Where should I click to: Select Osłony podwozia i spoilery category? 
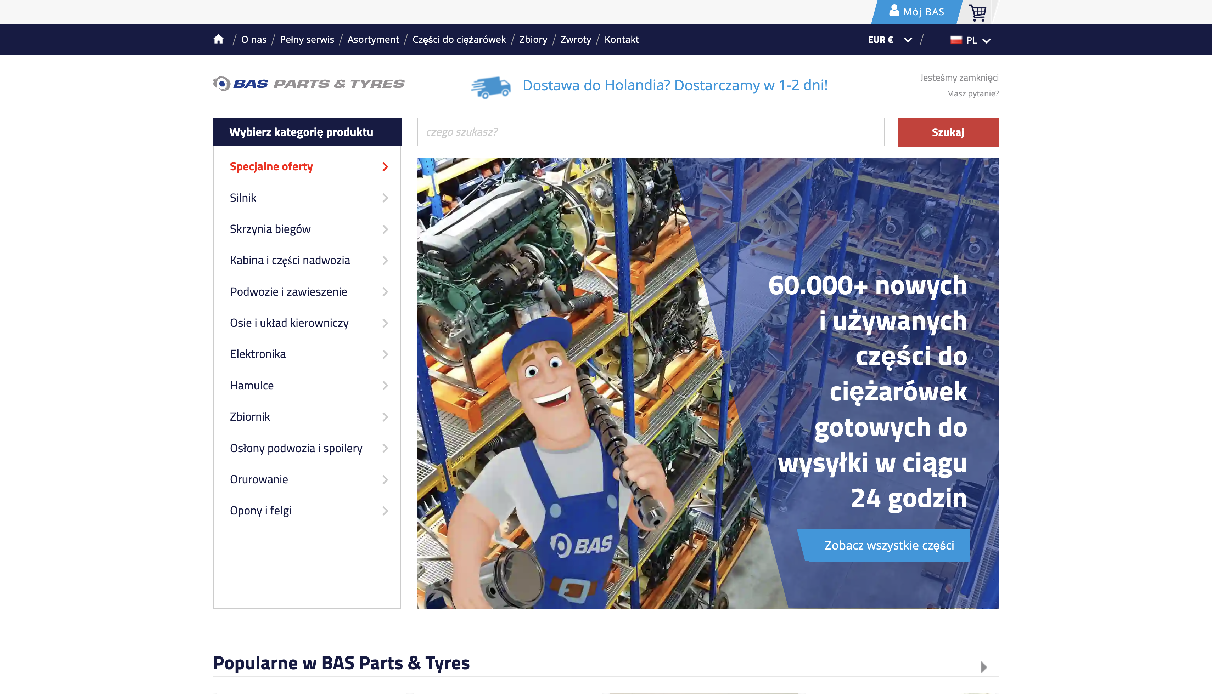[296, 448]
